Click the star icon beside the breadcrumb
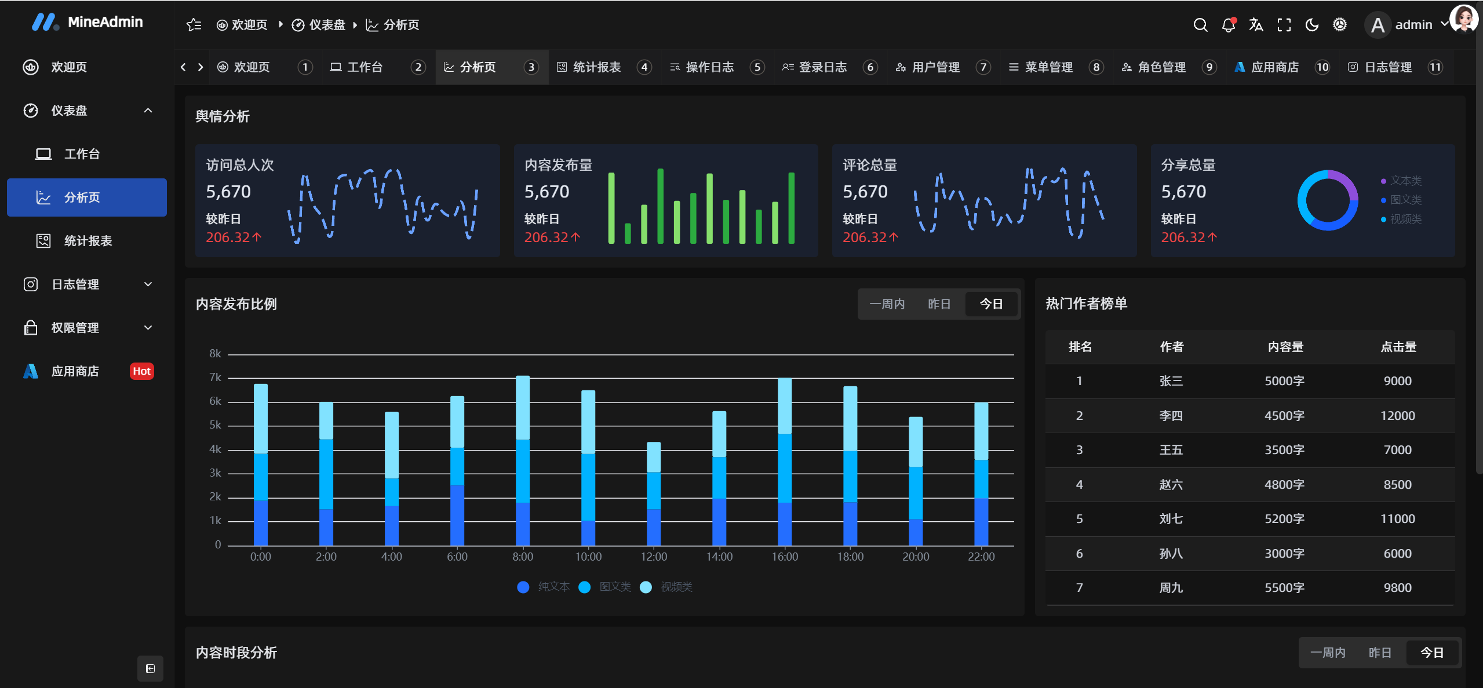 point(194,24)
